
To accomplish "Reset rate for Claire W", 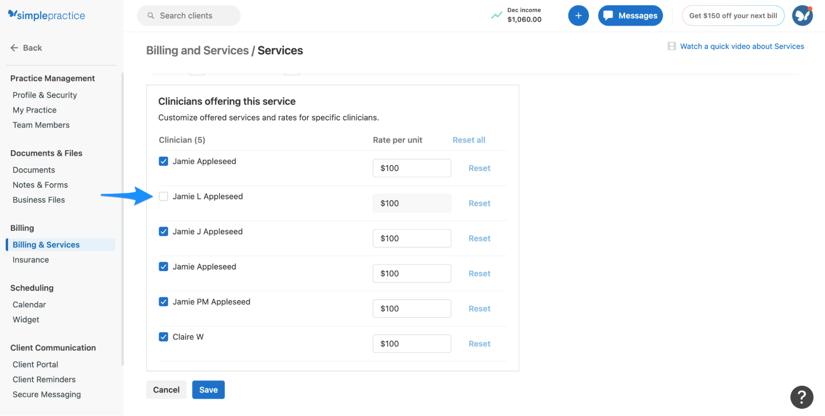I will pos(479,344).
